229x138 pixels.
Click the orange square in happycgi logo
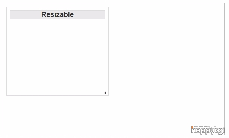(x=192, y=127)
